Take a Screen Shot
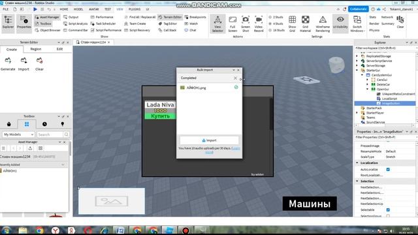418x235 pixels. tap(246, 24)
